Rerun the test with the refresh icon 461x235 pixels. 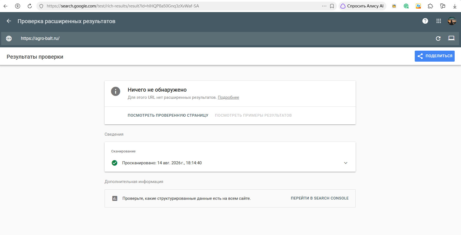coord(438,39)
